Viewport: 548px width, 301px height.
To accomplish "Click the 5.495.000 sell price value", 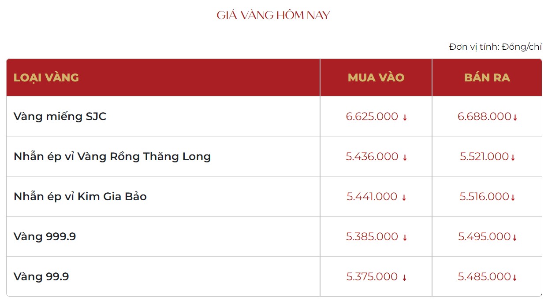I will (x=485, y=237).
